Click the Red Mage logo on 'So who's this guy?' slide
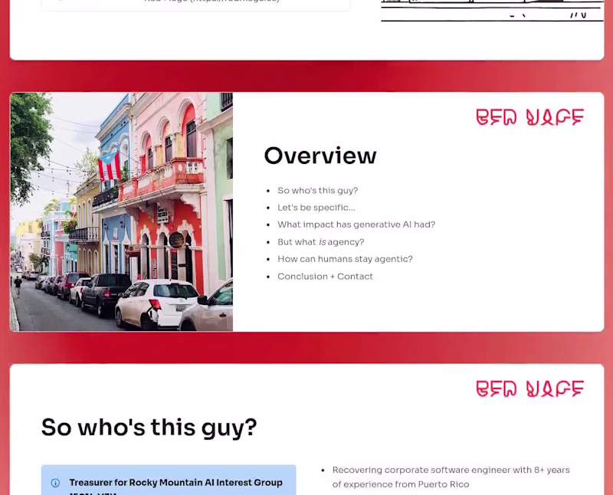Image resolution: width=613 pixels, height=495 pixels. [529, 388]
